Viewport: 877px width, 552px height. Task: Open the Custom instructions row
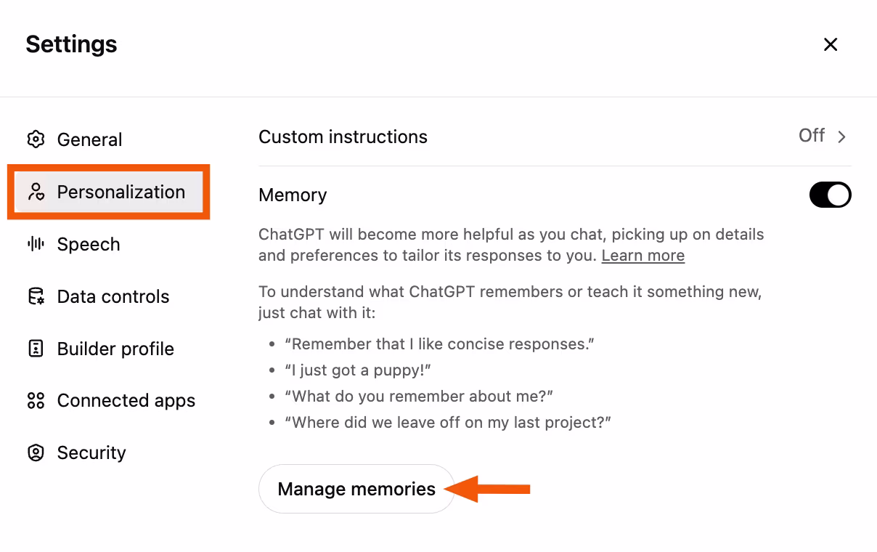[x=343, y=137]
